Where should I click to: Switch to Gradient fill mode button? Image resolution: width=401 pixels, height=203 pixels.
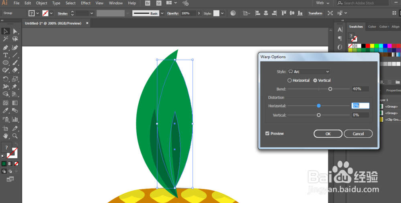(x=10, y=164)
